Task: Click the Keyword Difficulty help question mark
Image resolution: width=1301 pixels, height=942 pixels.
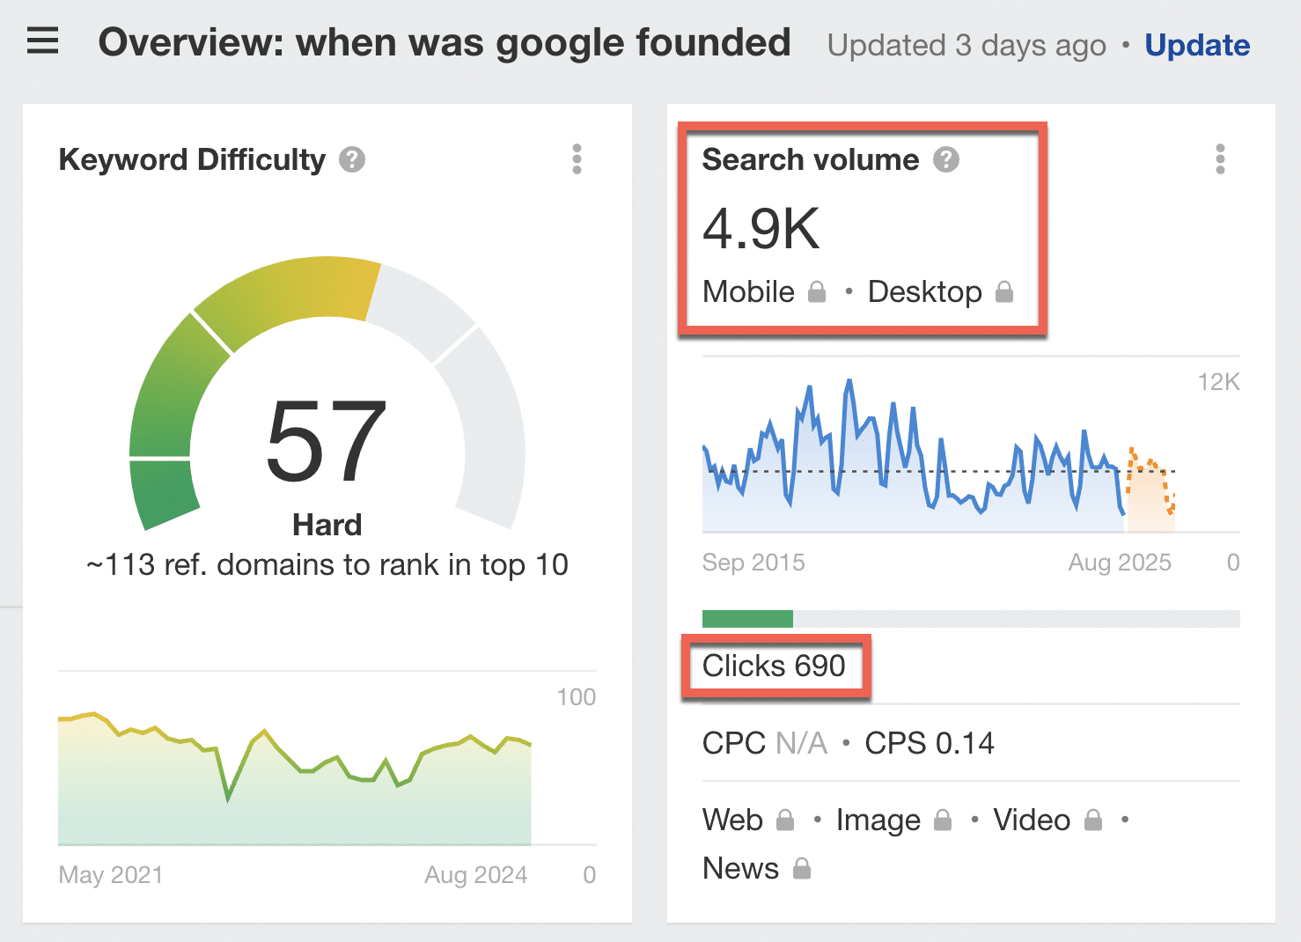Action: click(352, 159)
